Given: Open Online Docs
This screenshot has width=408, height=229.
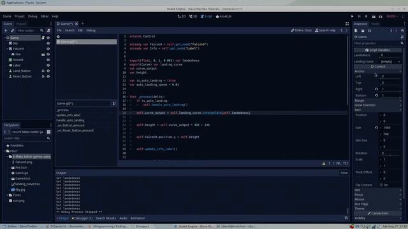Looking at the screenshot, I should click(x=301, y=31).
